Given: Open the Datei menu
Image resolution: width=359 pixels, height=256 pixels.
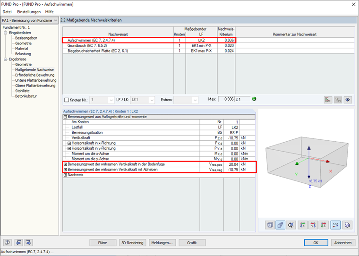Looking at the screenshot, I should (7, 12).
